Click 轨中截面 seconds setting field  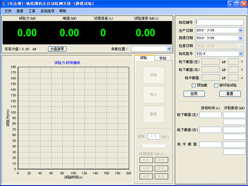[233, 78]
